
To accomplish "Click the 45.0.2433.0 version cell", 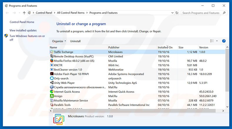I will (206, 92).
